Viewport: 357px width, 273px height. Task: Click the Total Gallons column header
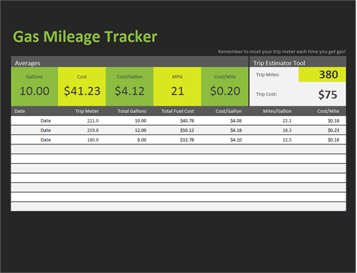(x=132, y=111)
